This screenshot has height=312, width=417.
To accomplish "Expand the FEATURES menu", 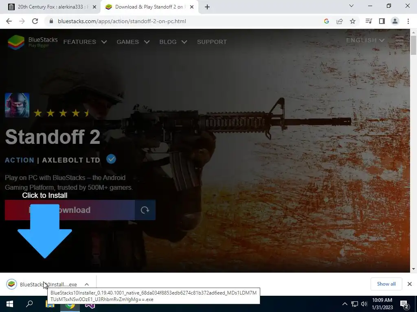I will coord(85,42).
